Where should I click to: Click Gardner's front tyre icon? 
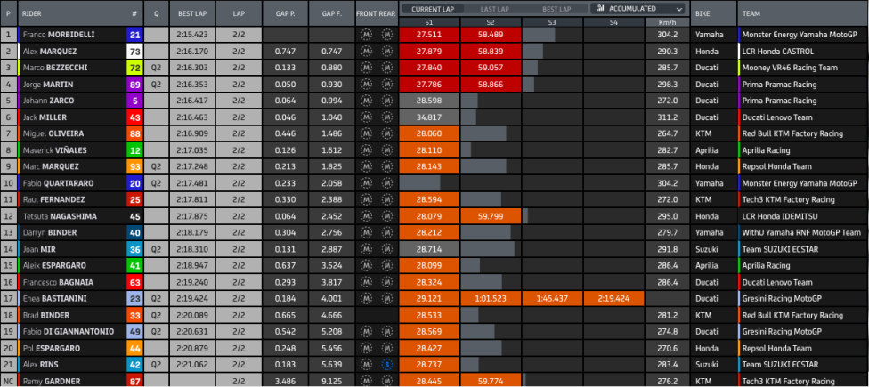[x=366, y=382]
